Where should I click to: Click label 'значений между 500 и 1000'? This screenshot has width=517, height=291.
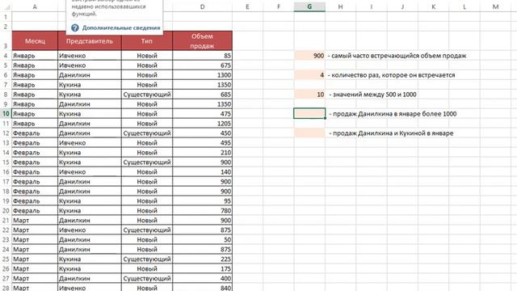pos(375,95)
